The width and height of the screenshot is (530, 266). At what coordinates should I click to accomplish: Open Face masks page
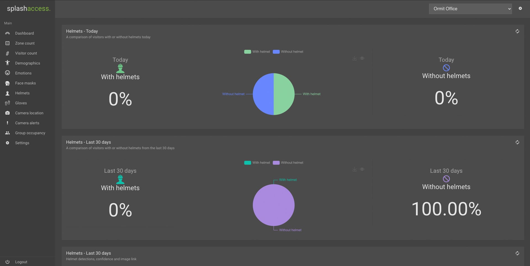pos(25,83)
